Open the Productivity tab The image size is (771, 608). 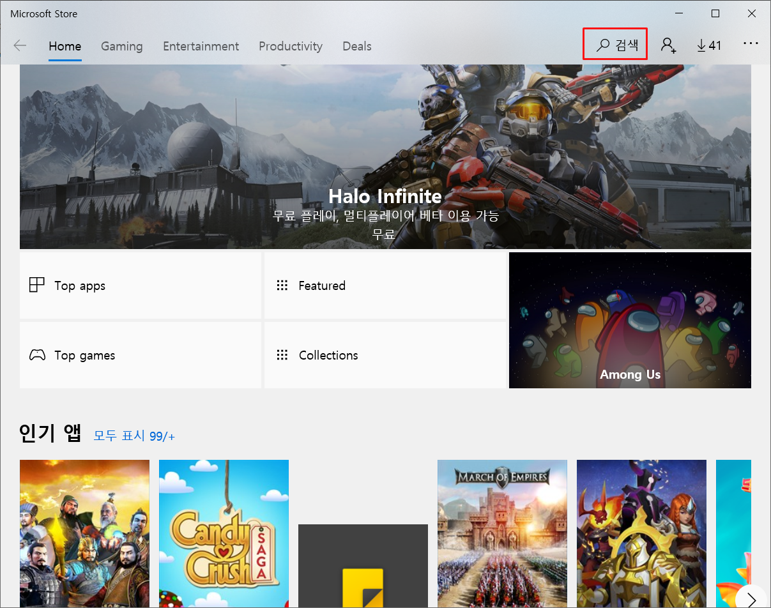tap(291, 46)
